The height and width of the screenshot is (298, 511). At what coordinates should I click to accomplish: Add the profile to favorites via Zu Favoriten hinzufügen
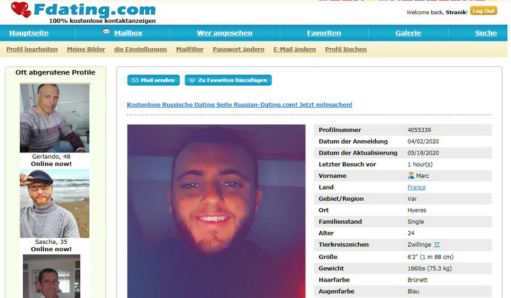click(228, 80)
